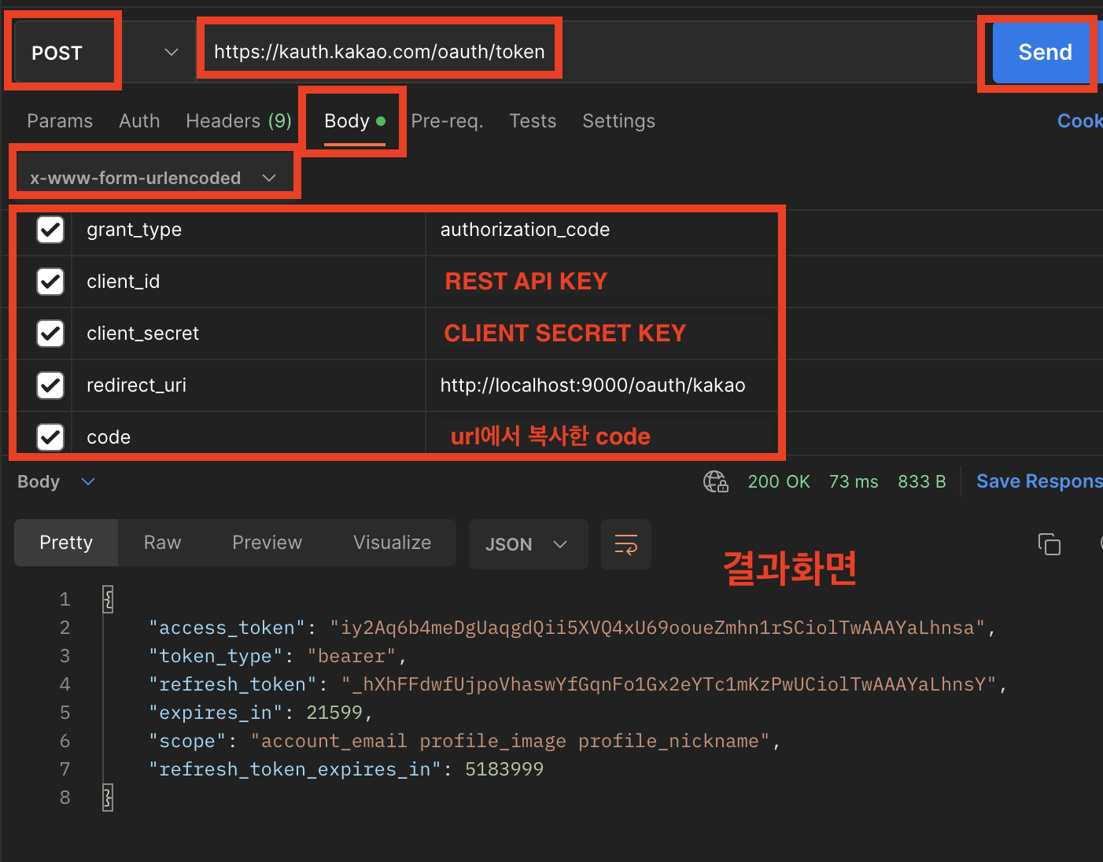Click the scope value "account_email profile_image profile_nickname"
Screen dimensions: 1103x862
pyautogui.click(x=511, y=741)
